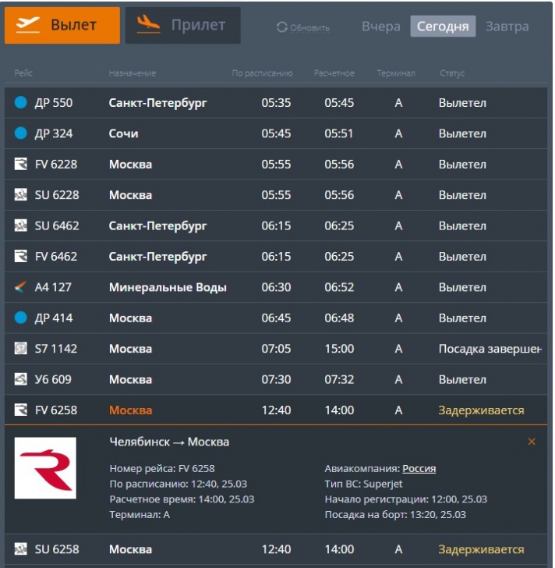The height and width of the screenshot is (568, 555).
Task: Switch to the Прилет arrivals tab
Action: coord(182,26)
